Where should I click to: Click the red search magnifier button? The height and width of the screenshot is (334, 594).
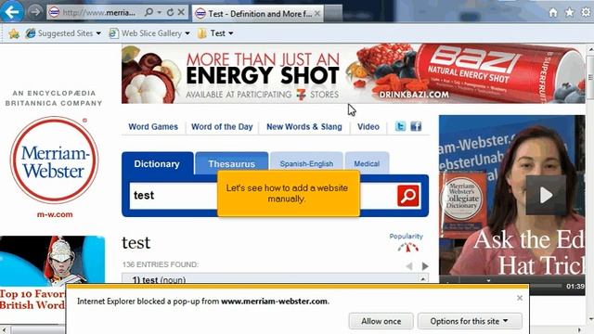point(408,196)
